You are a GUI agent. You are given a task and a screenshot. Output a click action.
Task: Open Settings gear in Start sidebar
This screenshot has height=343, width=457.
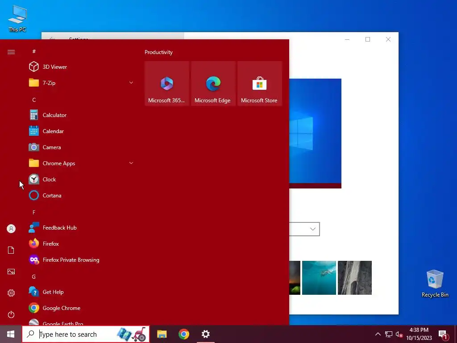point(11,293)
